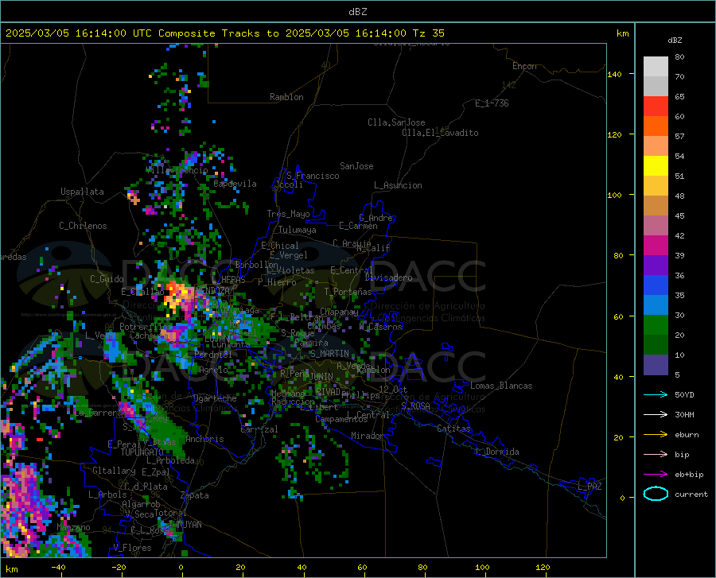Click the 'eburn' legend label
This screenshot has width=716, height=578.
coord(687,435)
